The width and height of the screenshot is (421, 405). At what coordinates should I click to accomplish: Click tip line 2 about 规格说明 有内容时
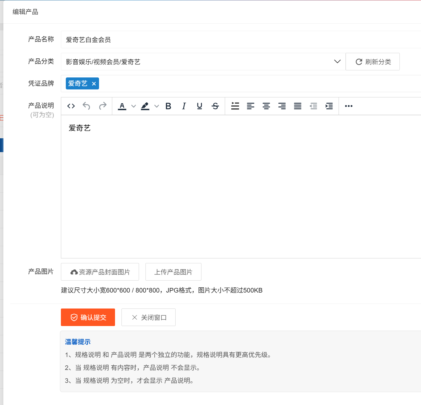pyautogui.click(x=133, y=368)
